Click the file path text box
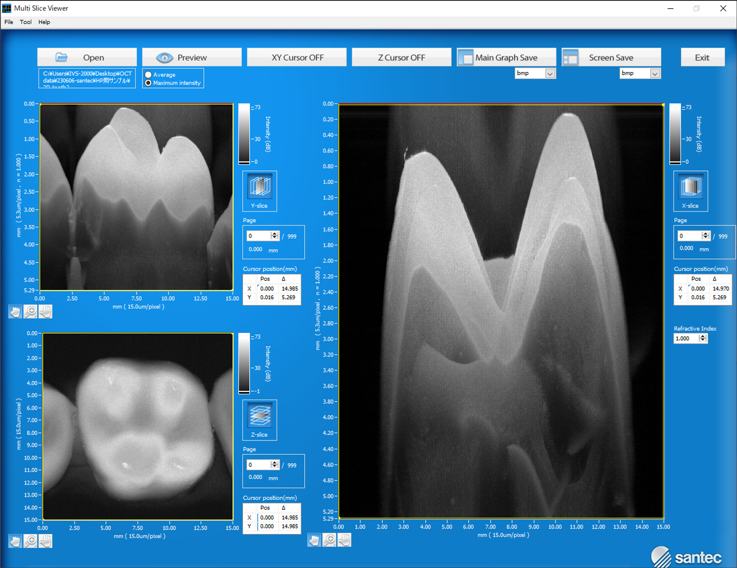 [x=87, y=78]
